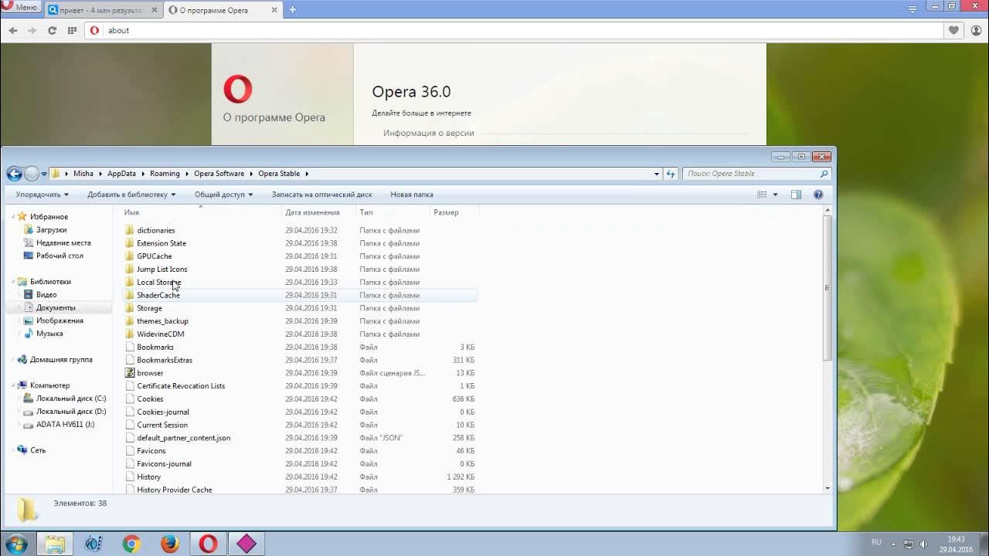Open Документы library in navigation pane
The image size is (989, 556).
tap(56, 307)
